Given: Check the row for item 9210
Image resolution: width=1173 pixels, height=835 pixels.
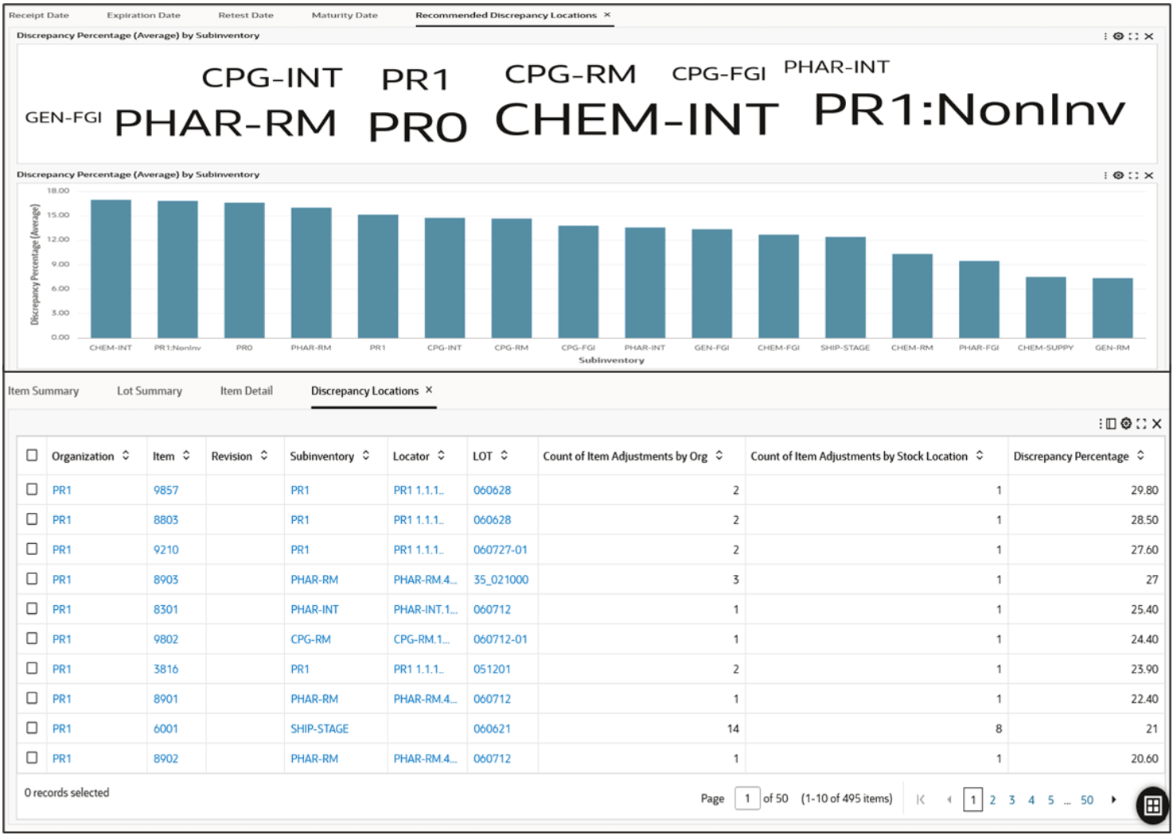Looking at the screenshot, I should pyautogui.click(x=32, y=550).
